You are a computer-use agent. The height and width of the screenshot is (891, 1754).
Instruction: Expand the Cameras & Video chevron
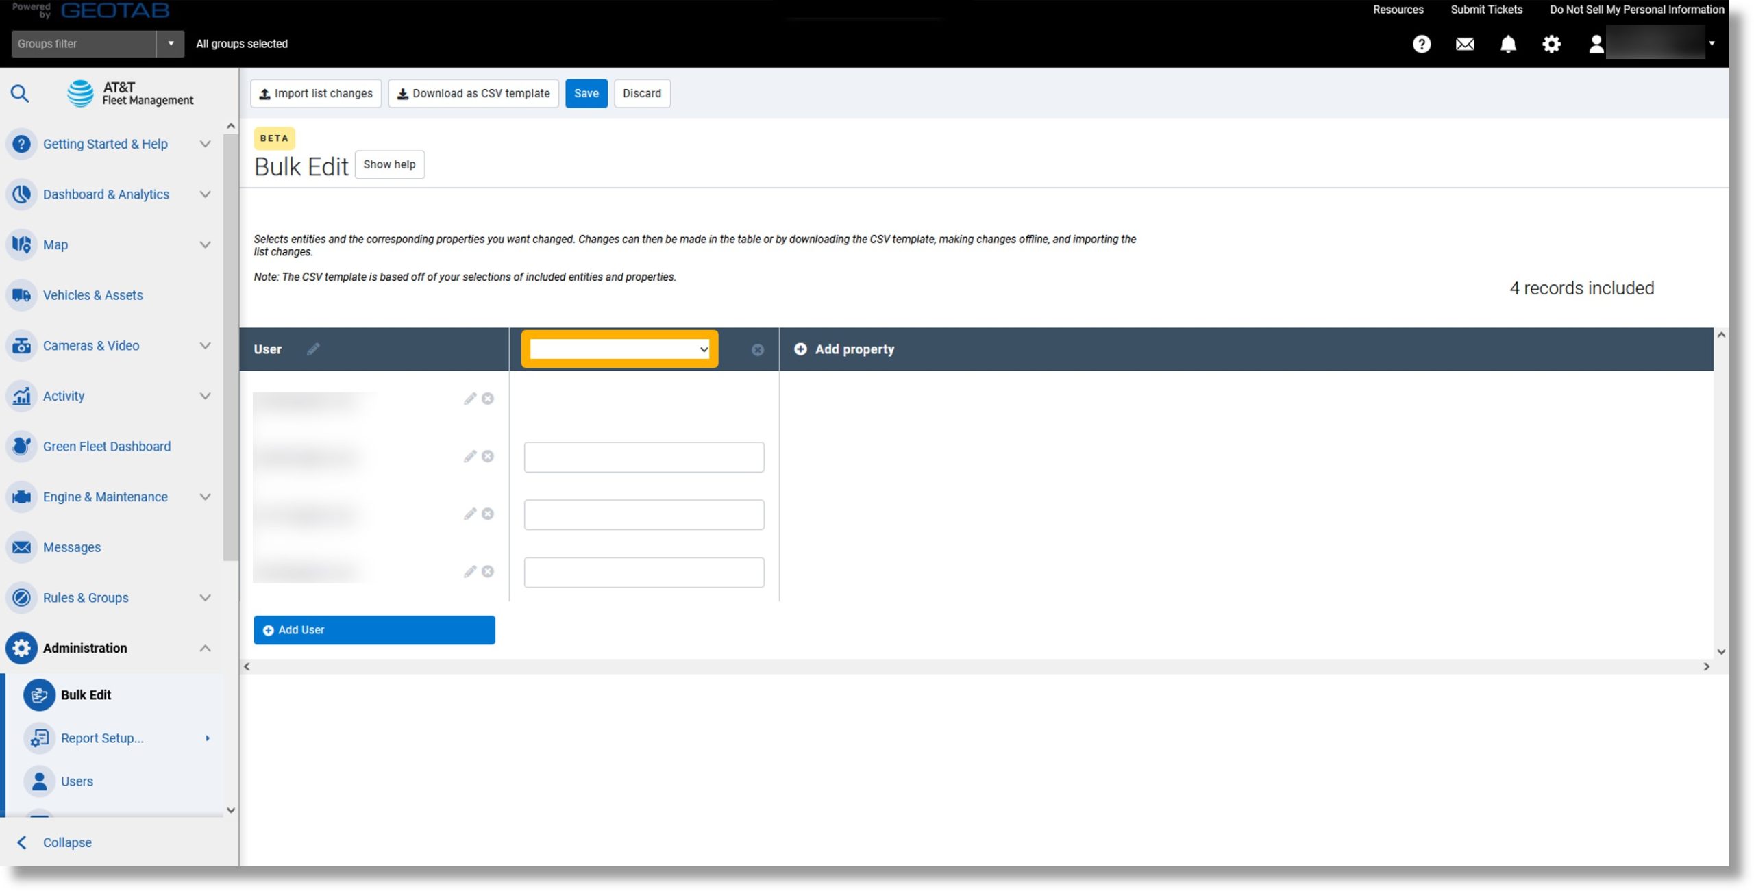tap(205, 346)
